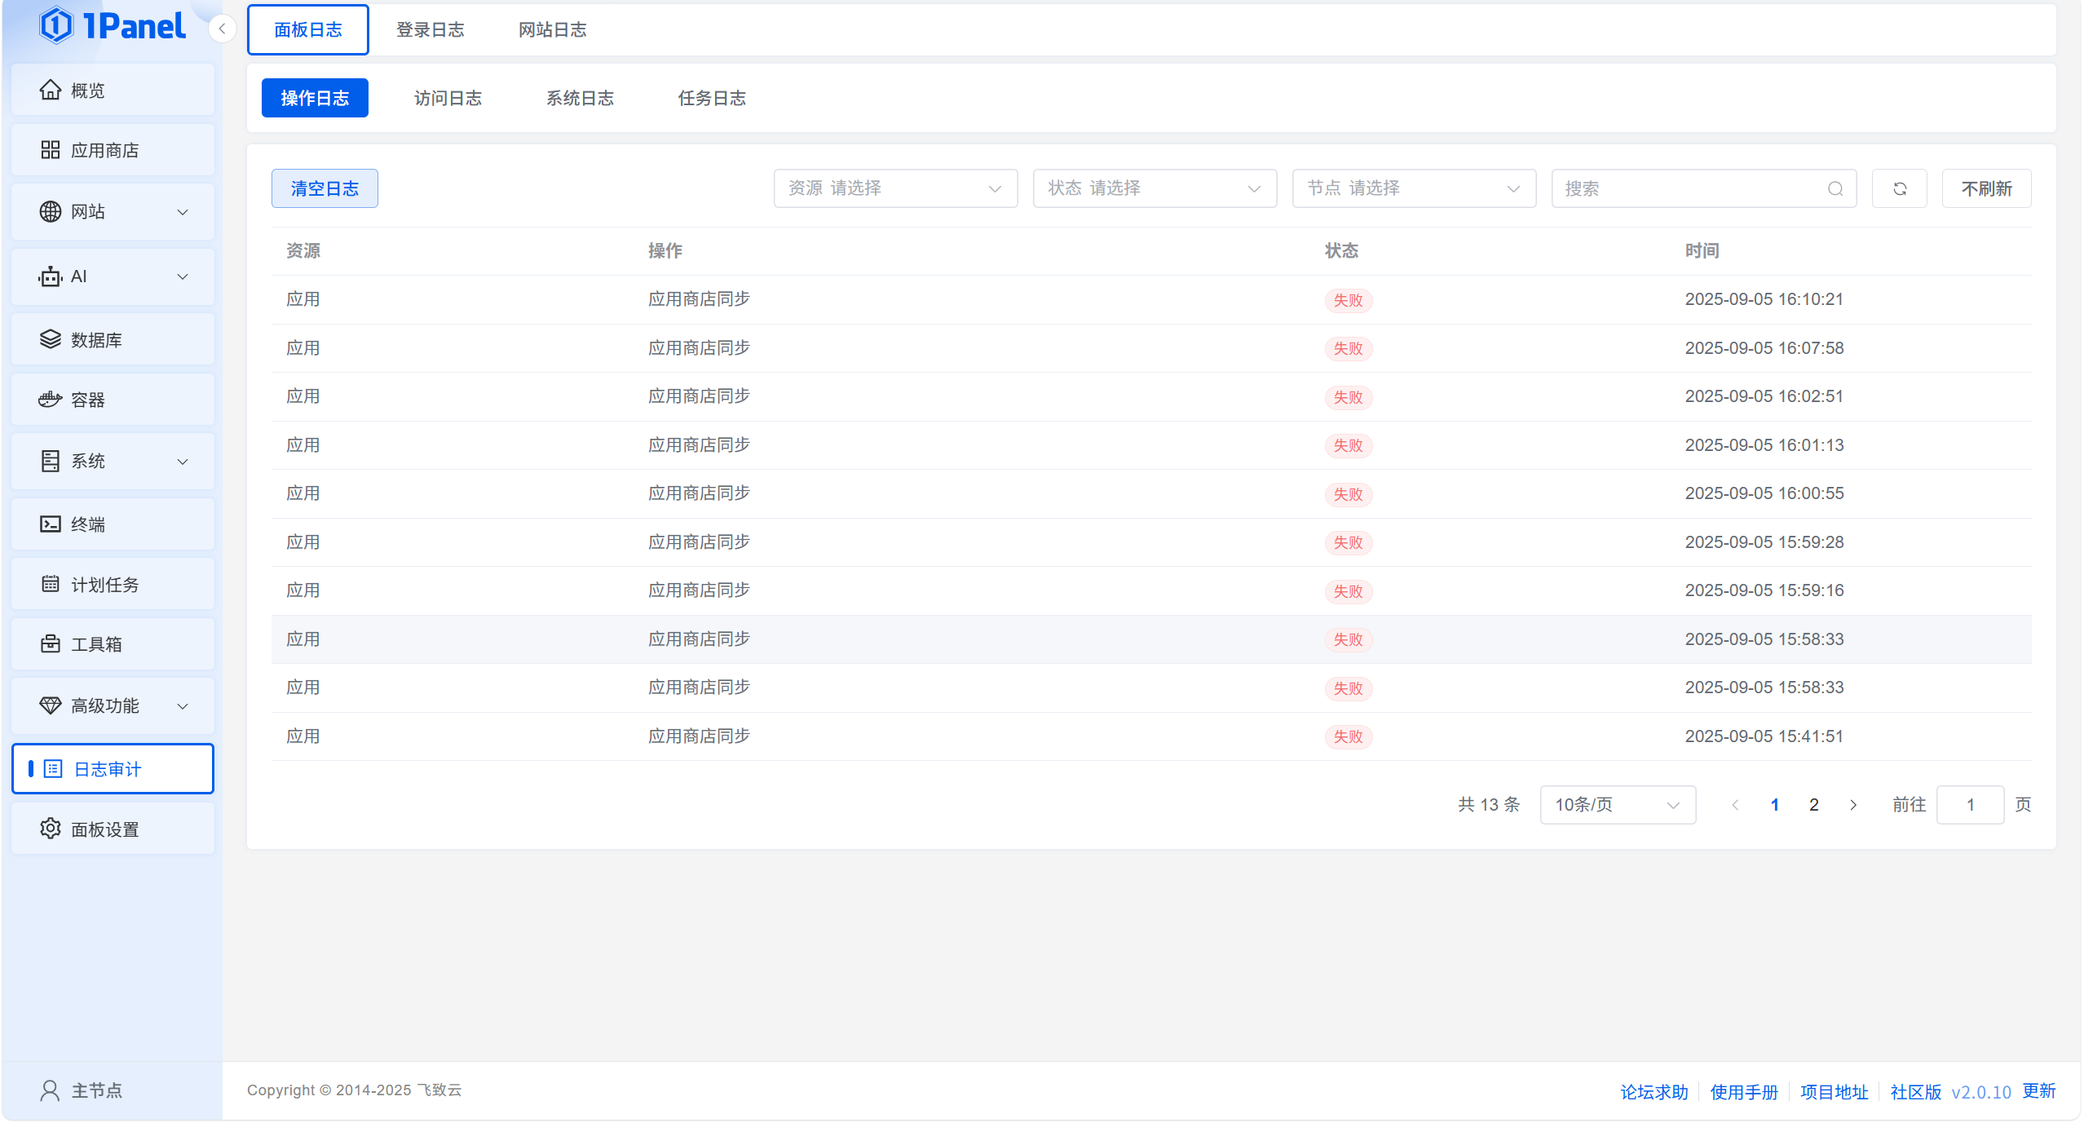The width and height of the screenshot is (2084, 1123).
Task: Click timestamp 2025-09-05 15:41:51
Action: point(1764,736)
